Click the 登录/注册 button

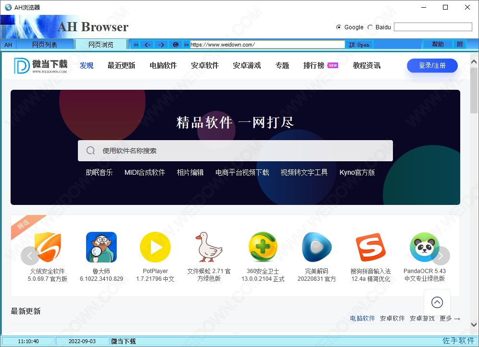(x=432, y=66)
